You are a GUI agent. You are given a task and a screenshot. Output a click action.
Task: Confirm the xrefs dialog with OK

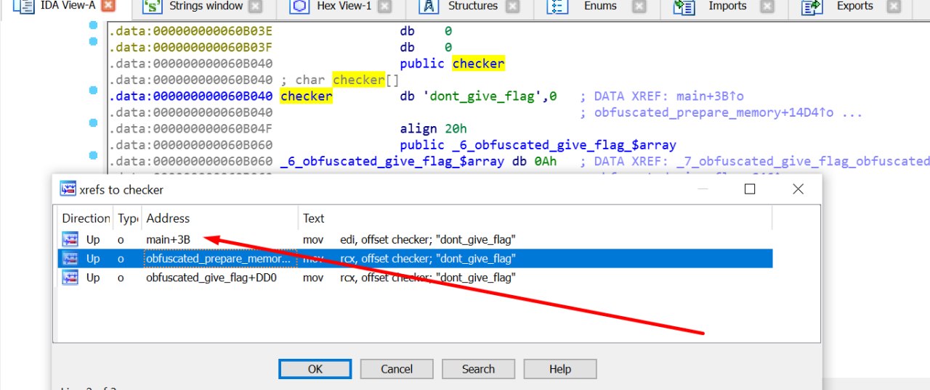(315, 369)
